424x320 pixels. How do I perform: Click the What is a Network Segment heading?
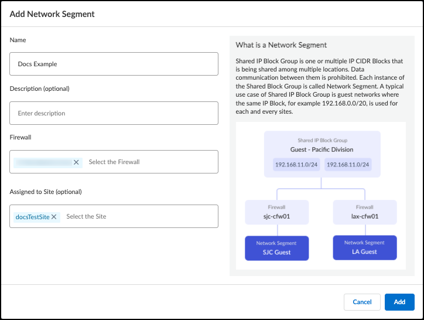click(281, 45)
